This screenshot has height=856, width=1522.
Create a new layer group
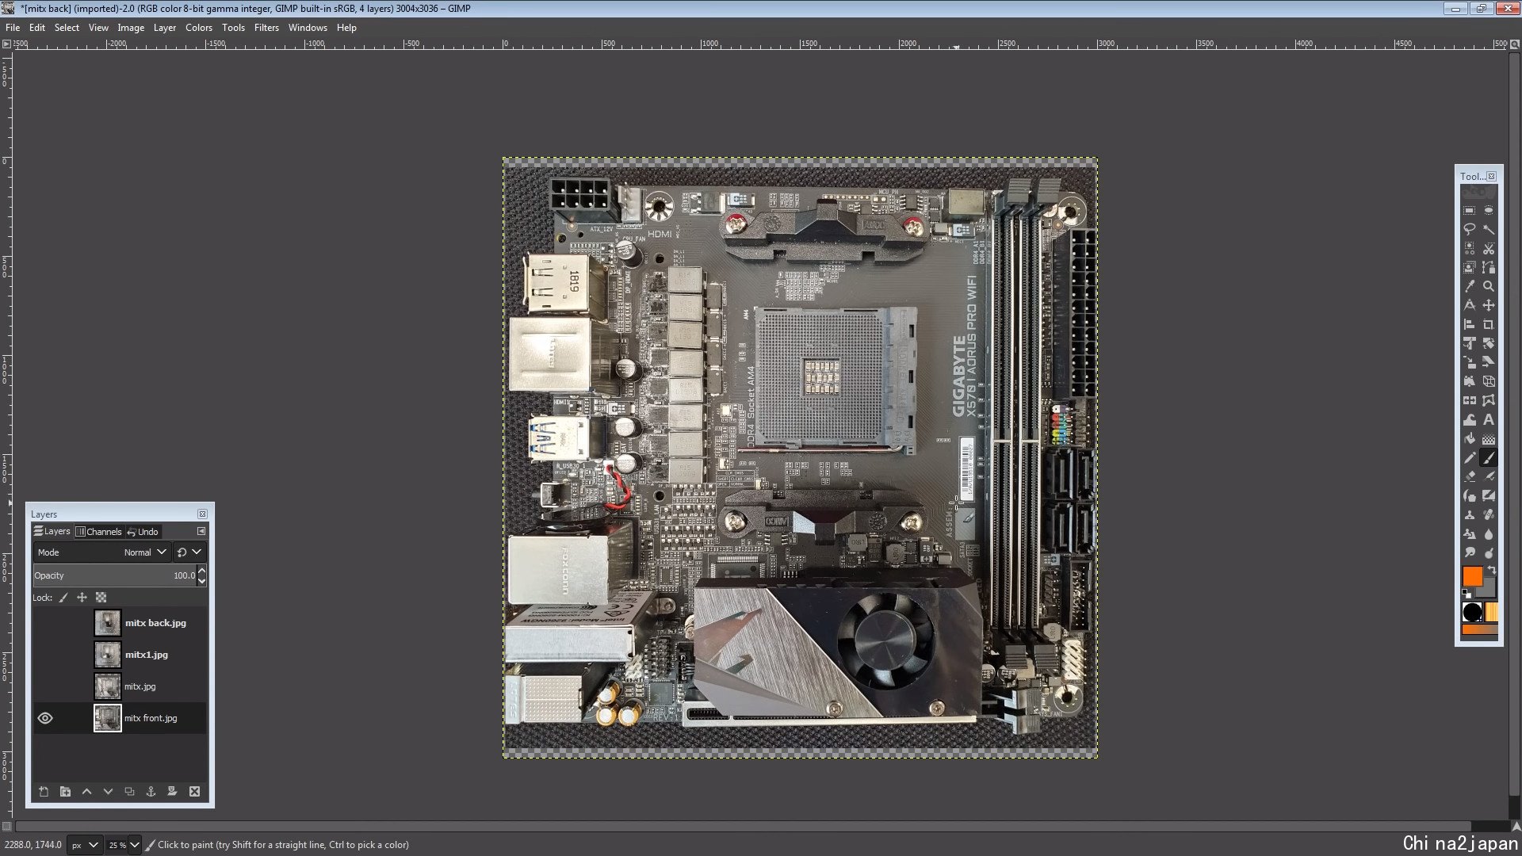pos(65,792)
